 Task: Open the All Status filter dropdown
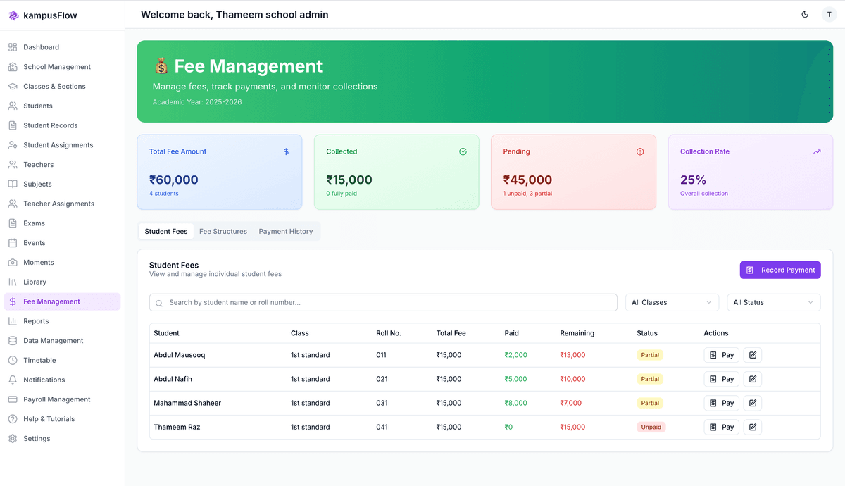point(773,302)
